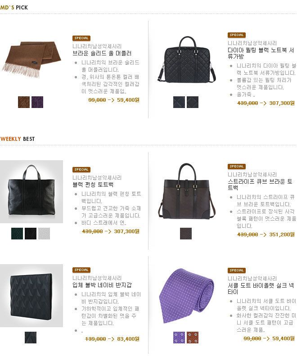This screenshot has width=297, height=356.
Task: Click the 블랙 펀칭 토트백 title
Action: (93, 185)
